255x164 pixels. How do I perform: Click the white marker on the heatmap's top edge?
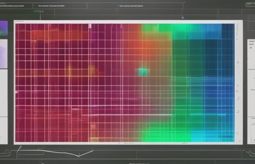(89, 26)
